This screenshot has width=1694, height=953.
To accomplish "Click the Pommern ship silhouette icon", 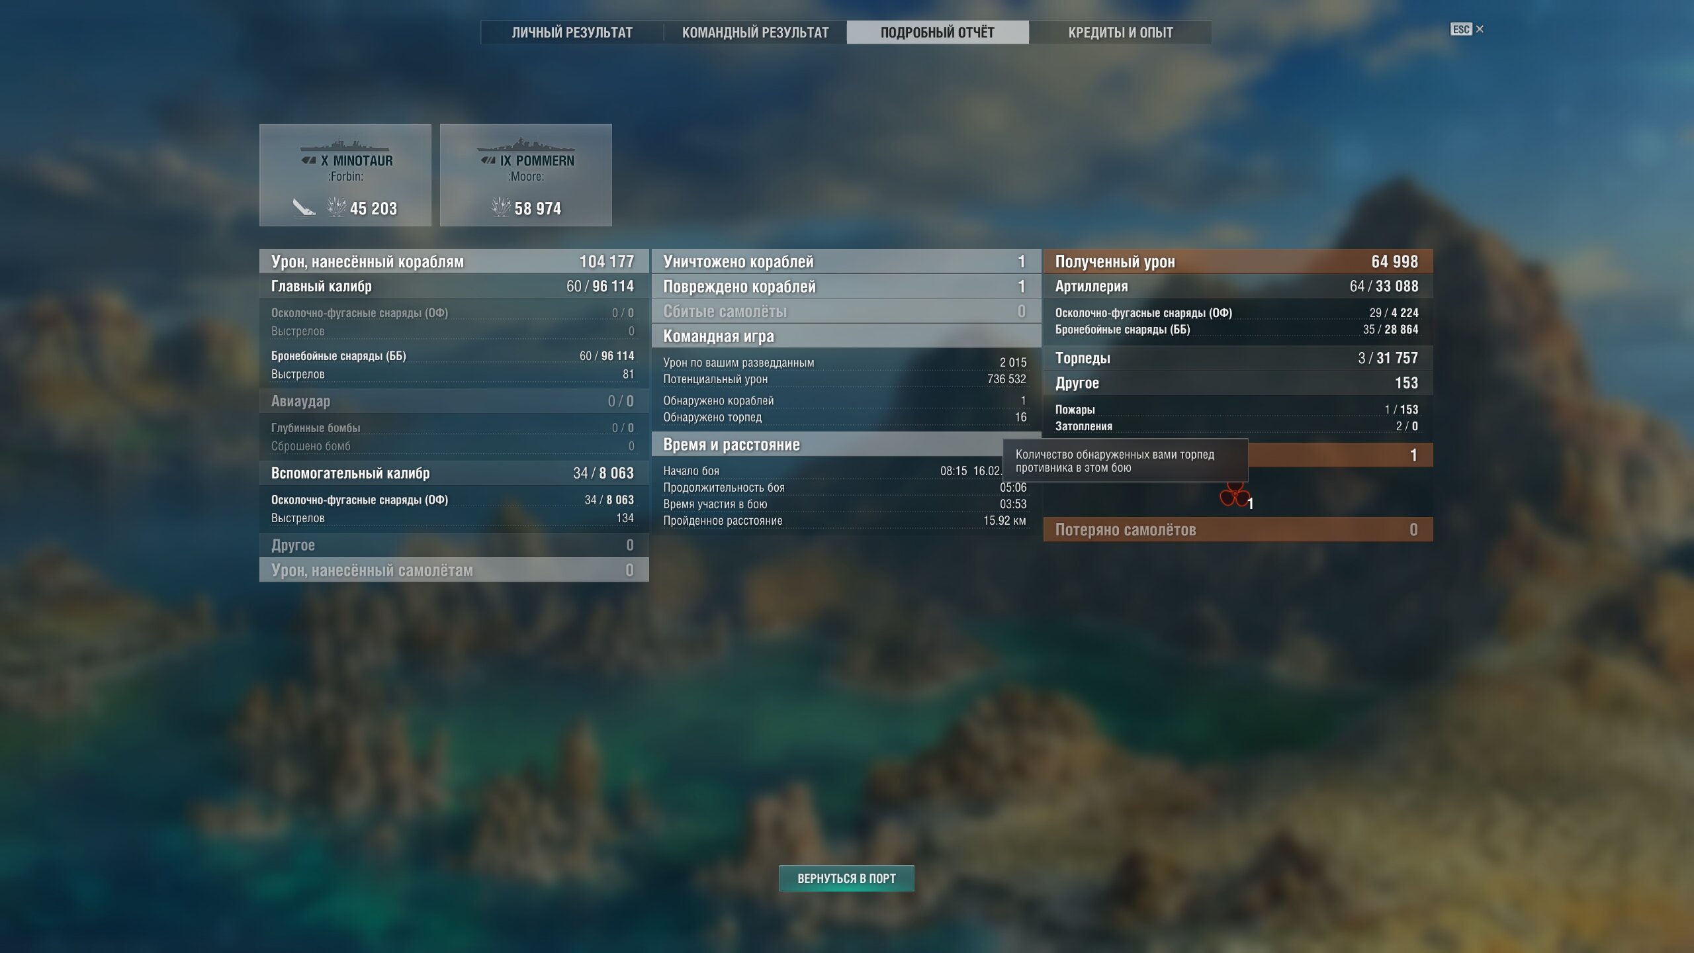I will tap(525, 146).
